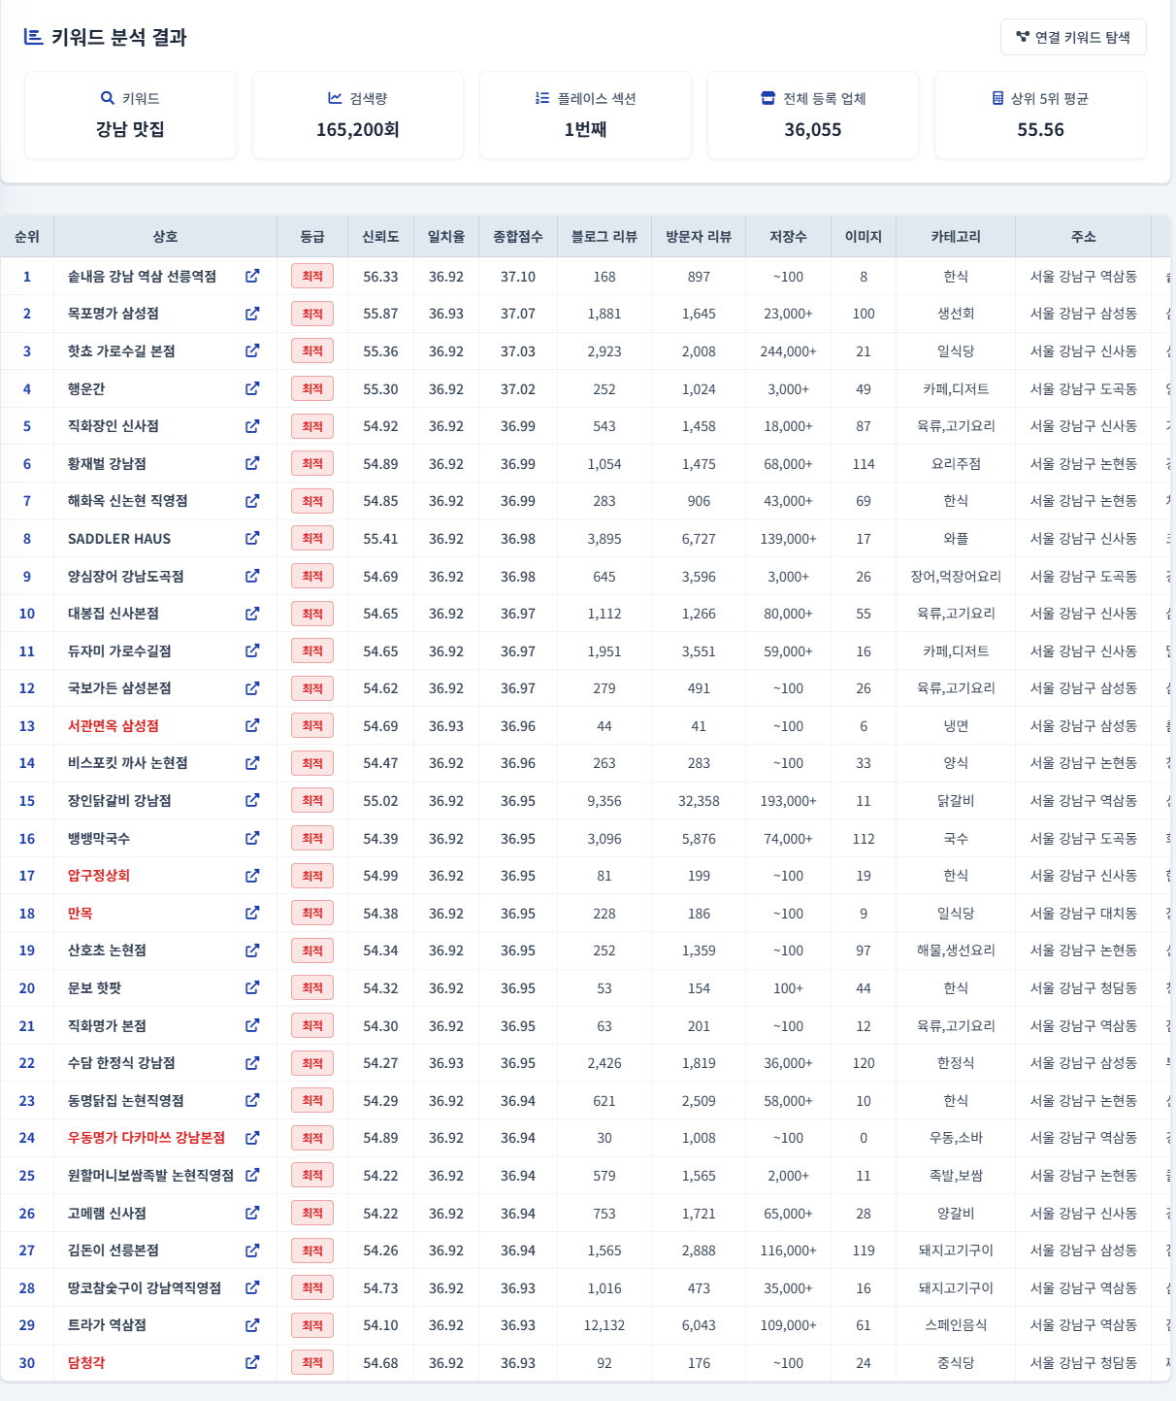1176x1401 pixels.
Task: Click rank number 15
Action: pos(27,801)
